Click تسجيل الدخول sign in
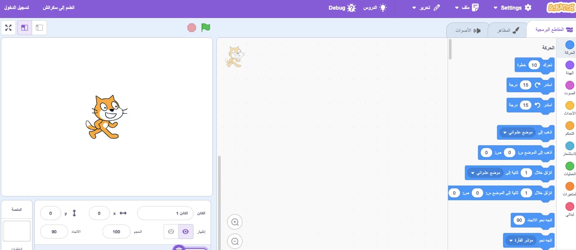 click(x=17, y=8)
